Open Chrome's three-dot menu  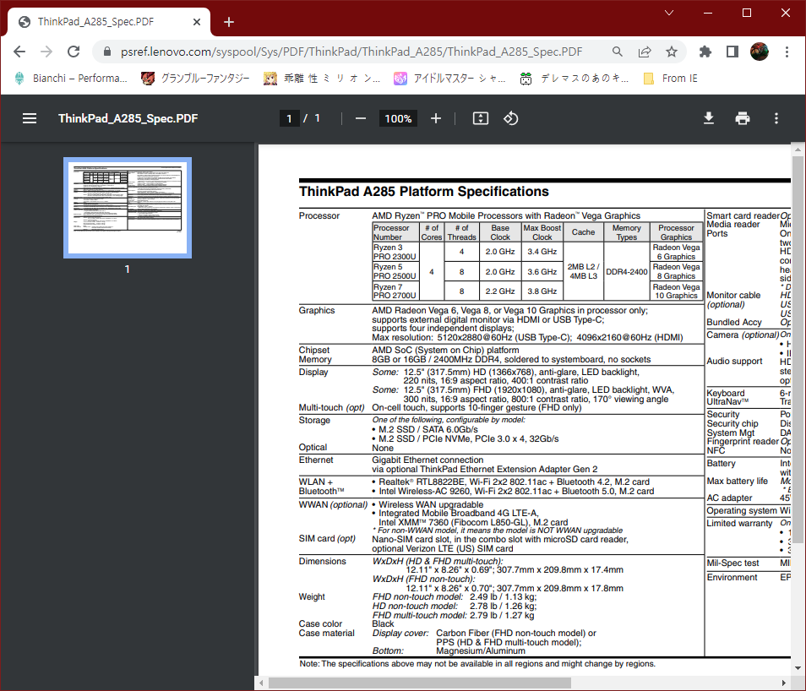coord(787,52)
